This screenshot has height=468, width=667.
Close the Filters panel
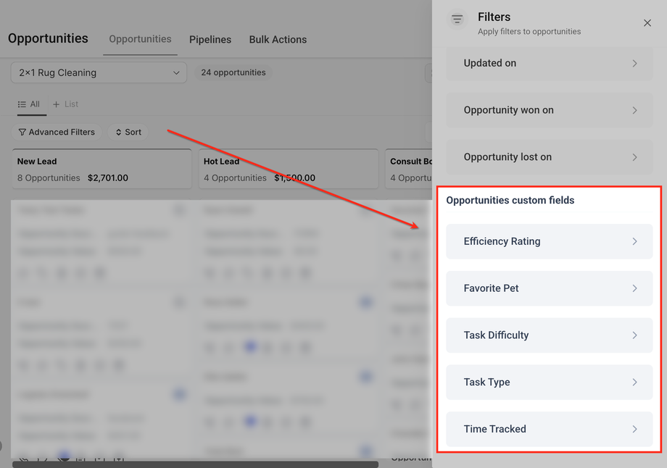point(647,23)
